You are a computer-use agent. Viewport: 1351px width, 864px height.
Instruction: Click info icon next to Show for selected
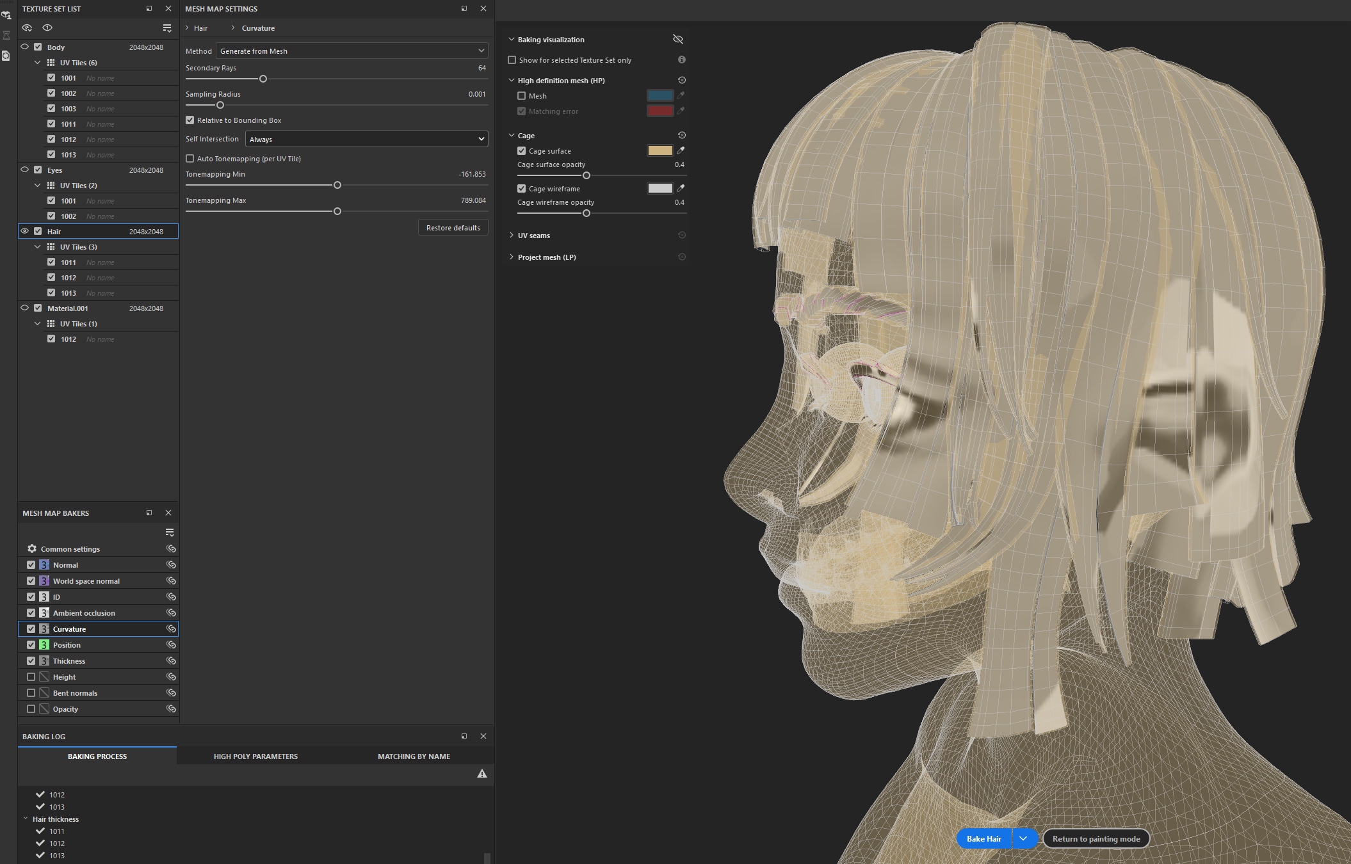click(x=681, y=60)
